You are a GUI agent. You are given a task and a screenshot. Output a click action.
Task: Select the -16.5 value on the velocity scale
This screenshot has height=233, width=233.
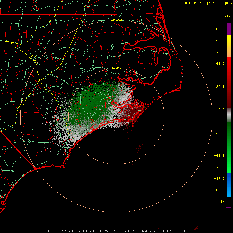(219, 121)
